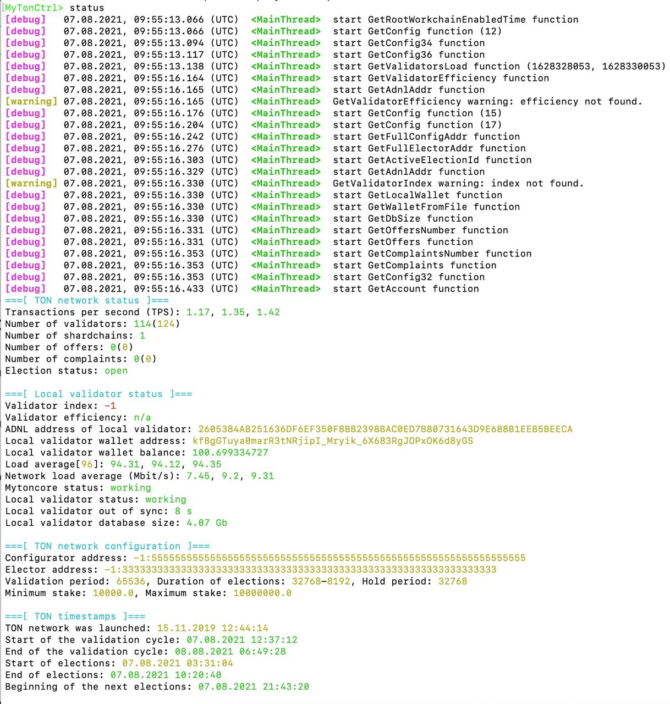
Task: Click 'start GetValidatorEfficiency function' debug message
Action: coord(441,78)
